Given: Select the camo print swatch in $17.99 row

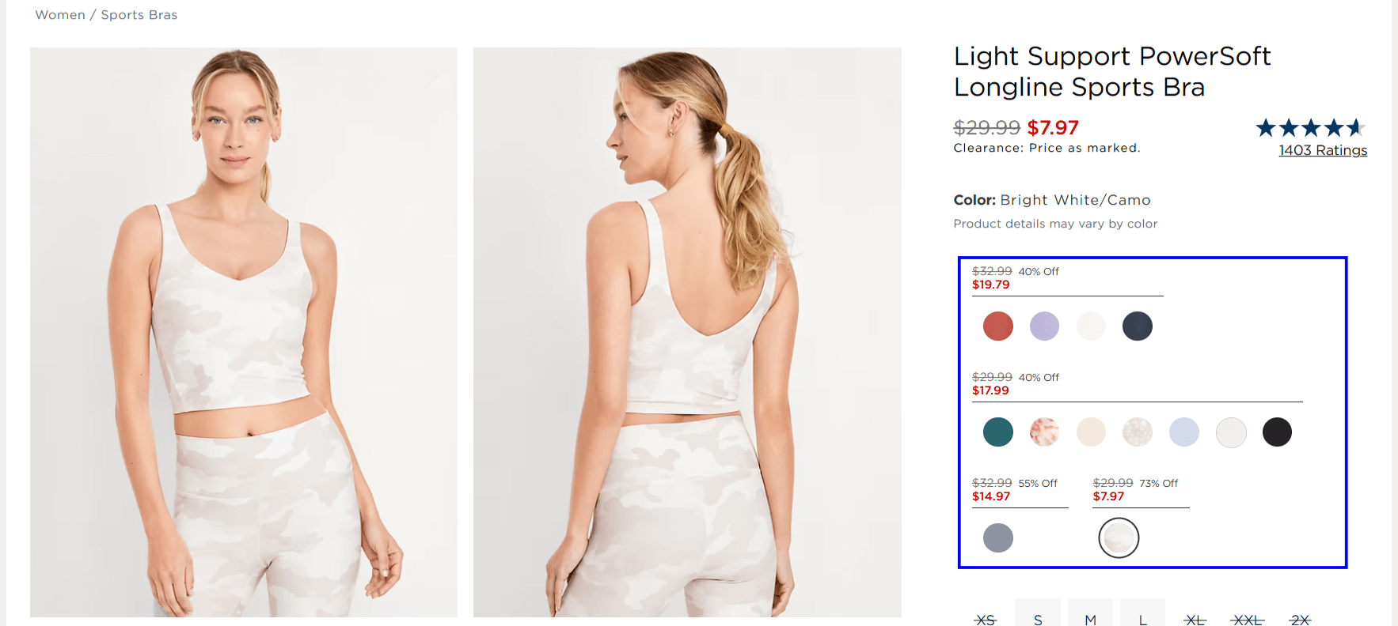Looking at the screenshot, I should point(1138,432).
